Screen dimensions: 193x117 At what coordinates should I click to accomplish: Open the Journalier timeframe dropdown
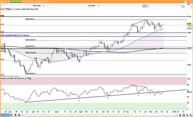tap(93, 5)
